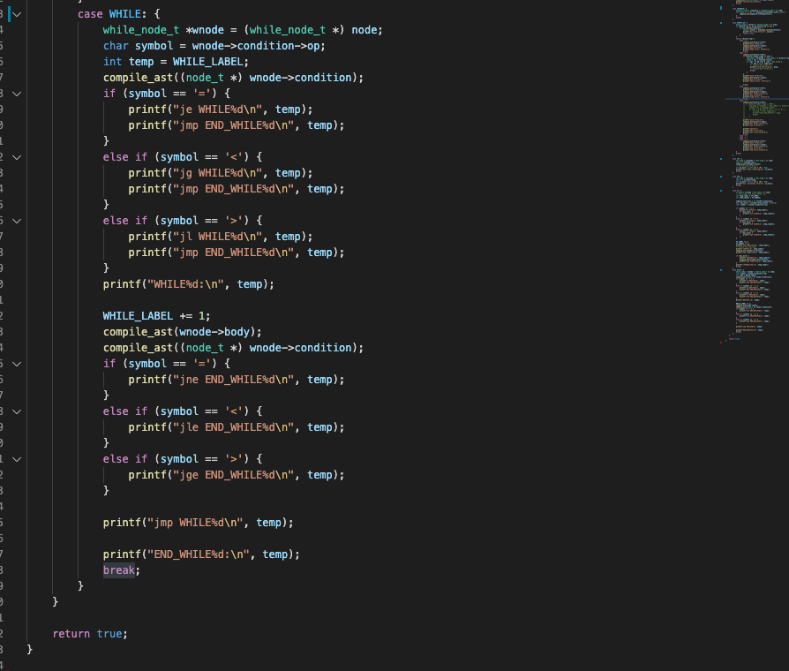789x671 pixels.
Task: Click the "WHILE_LABEL += 1" statement
Action: (x=156, y=316)
